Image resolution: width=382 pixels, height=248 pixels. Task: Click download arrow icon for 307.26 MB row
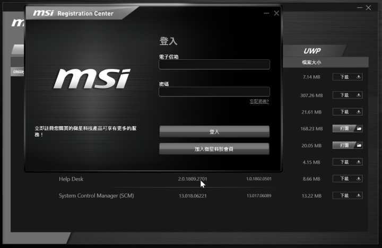(x=358, y=95)
